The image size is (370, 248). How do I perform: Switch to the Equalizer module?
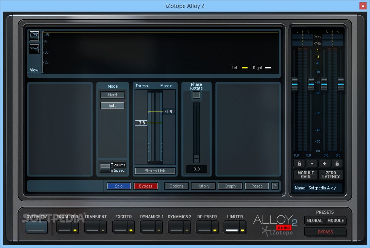point(64,227)
